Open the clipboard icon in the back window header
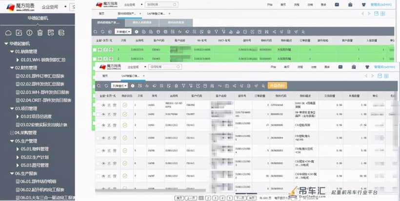The height and width of the screenshot is (201, 400). pyautogui.click(x=350, y=4)
